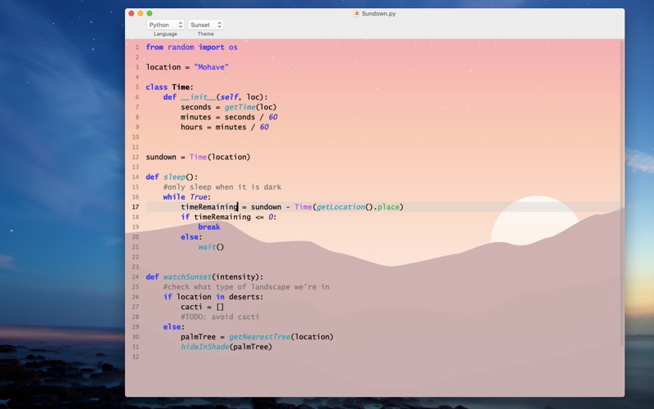The image size is (654, 409).
Task: Click 'sundown = Time(location)' on line 12
Action: point(198,157)
